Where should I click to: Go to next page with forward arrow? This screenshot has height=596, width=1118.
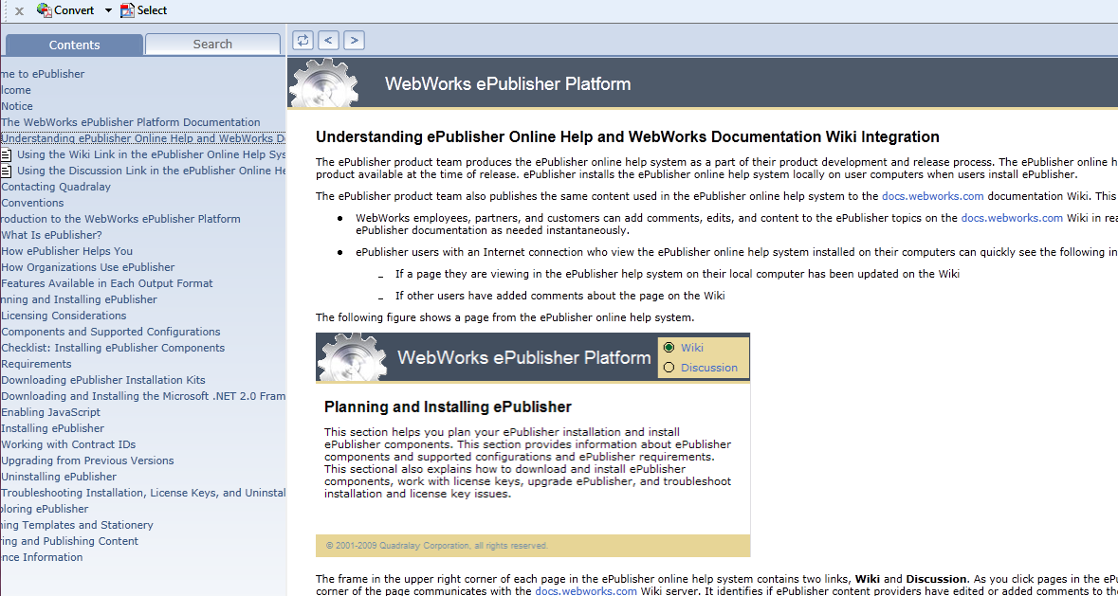(x=354, y=40)
